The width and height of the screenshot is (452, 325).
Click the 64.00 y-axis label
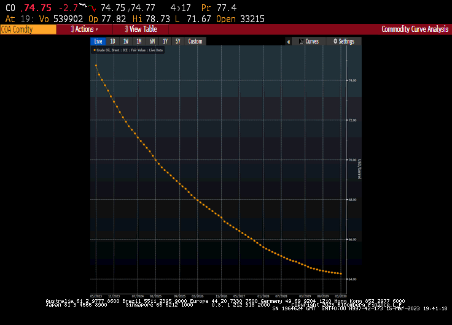(x=353, y=279)
